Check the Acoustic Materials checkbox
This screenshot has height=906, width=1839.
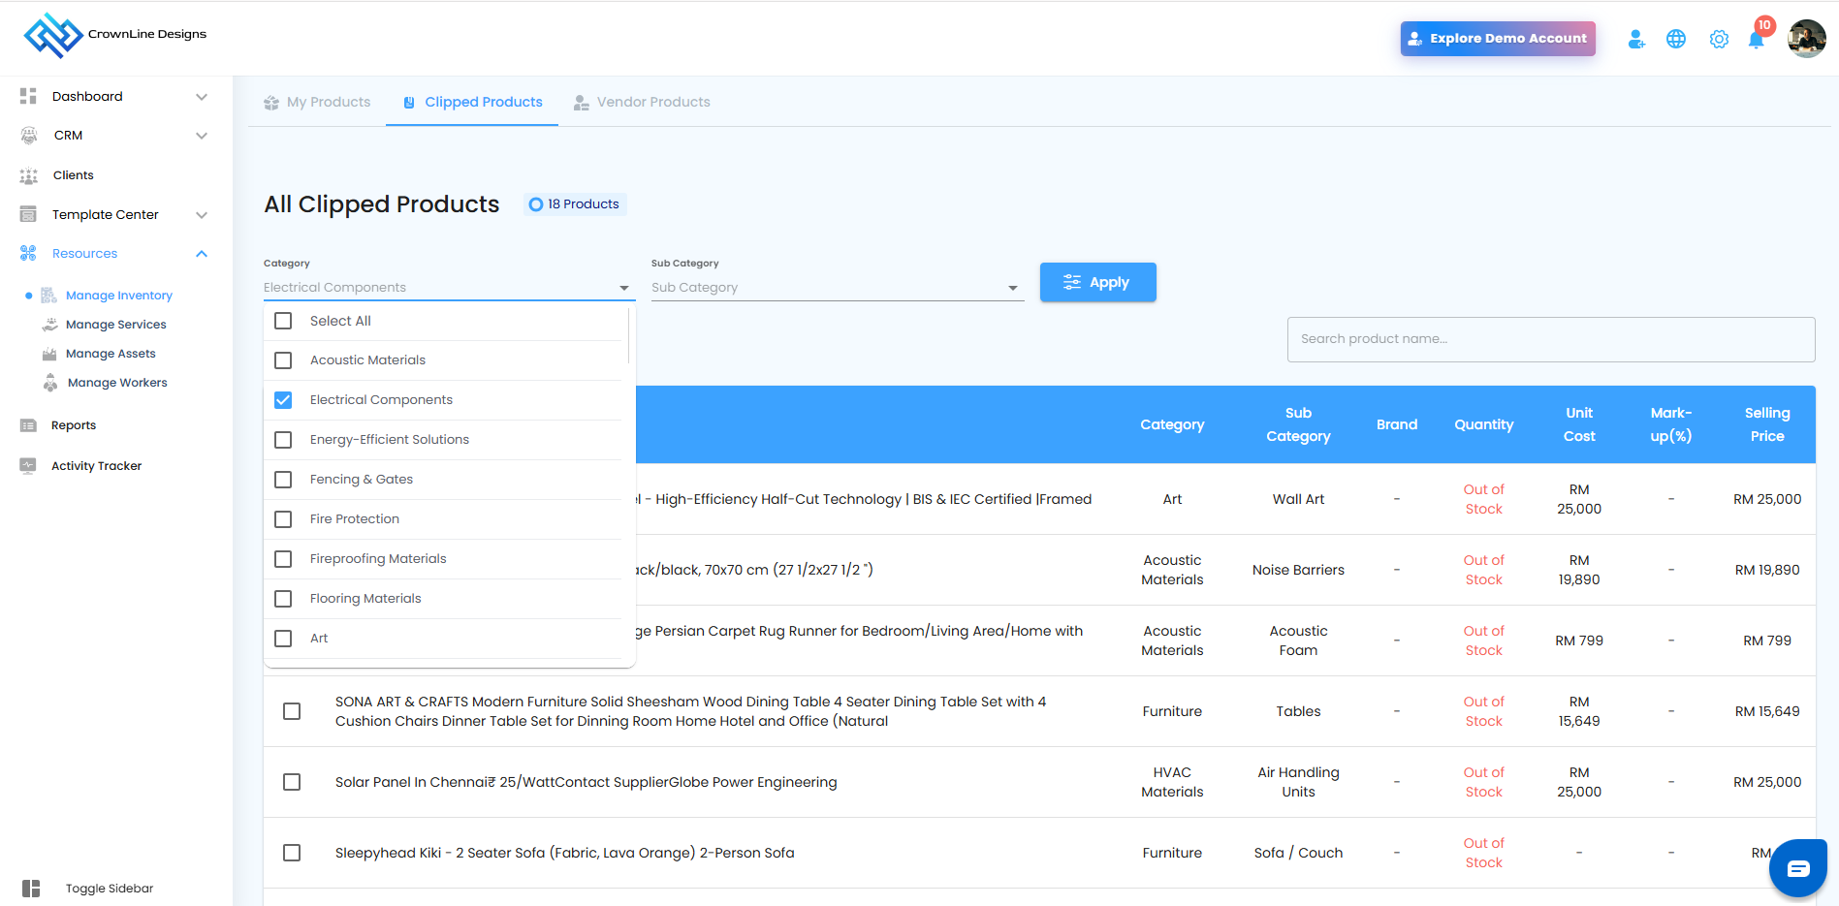click(x=283, y=360)
